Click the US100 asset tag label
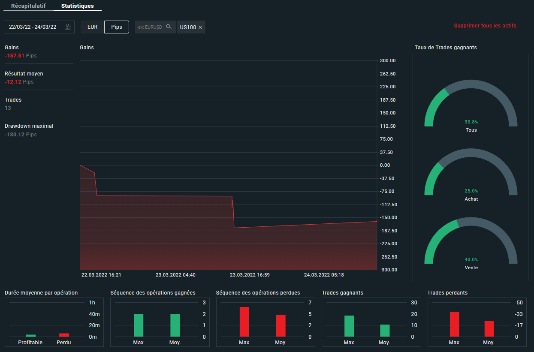The height and width of the screenshot is (352, 534). 188,27
